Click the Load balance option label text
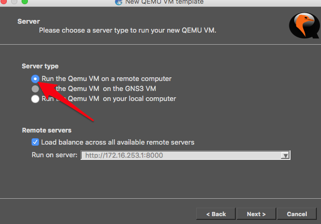The width and height of the screenshot is (321, 224). 118,142
